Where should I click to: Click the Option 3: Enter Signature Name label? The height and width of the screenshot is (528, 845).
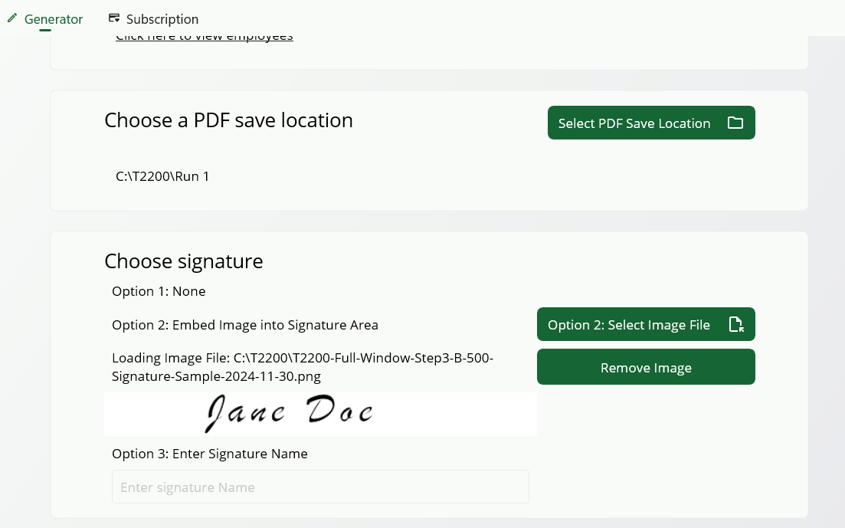coord(209,454)
